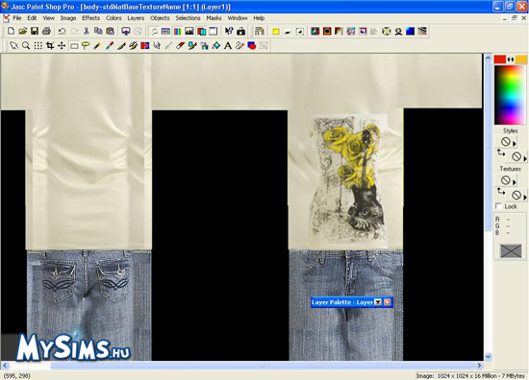Open the Colors menu
This screenshot has width=529, height=380.
[x=113, y=18]
